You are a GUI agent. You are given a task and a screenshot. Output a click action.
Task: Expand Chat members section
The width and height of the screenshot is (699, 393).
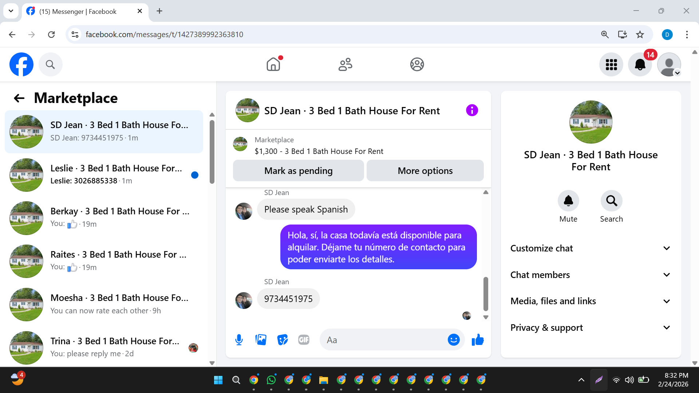pos(591,275)
